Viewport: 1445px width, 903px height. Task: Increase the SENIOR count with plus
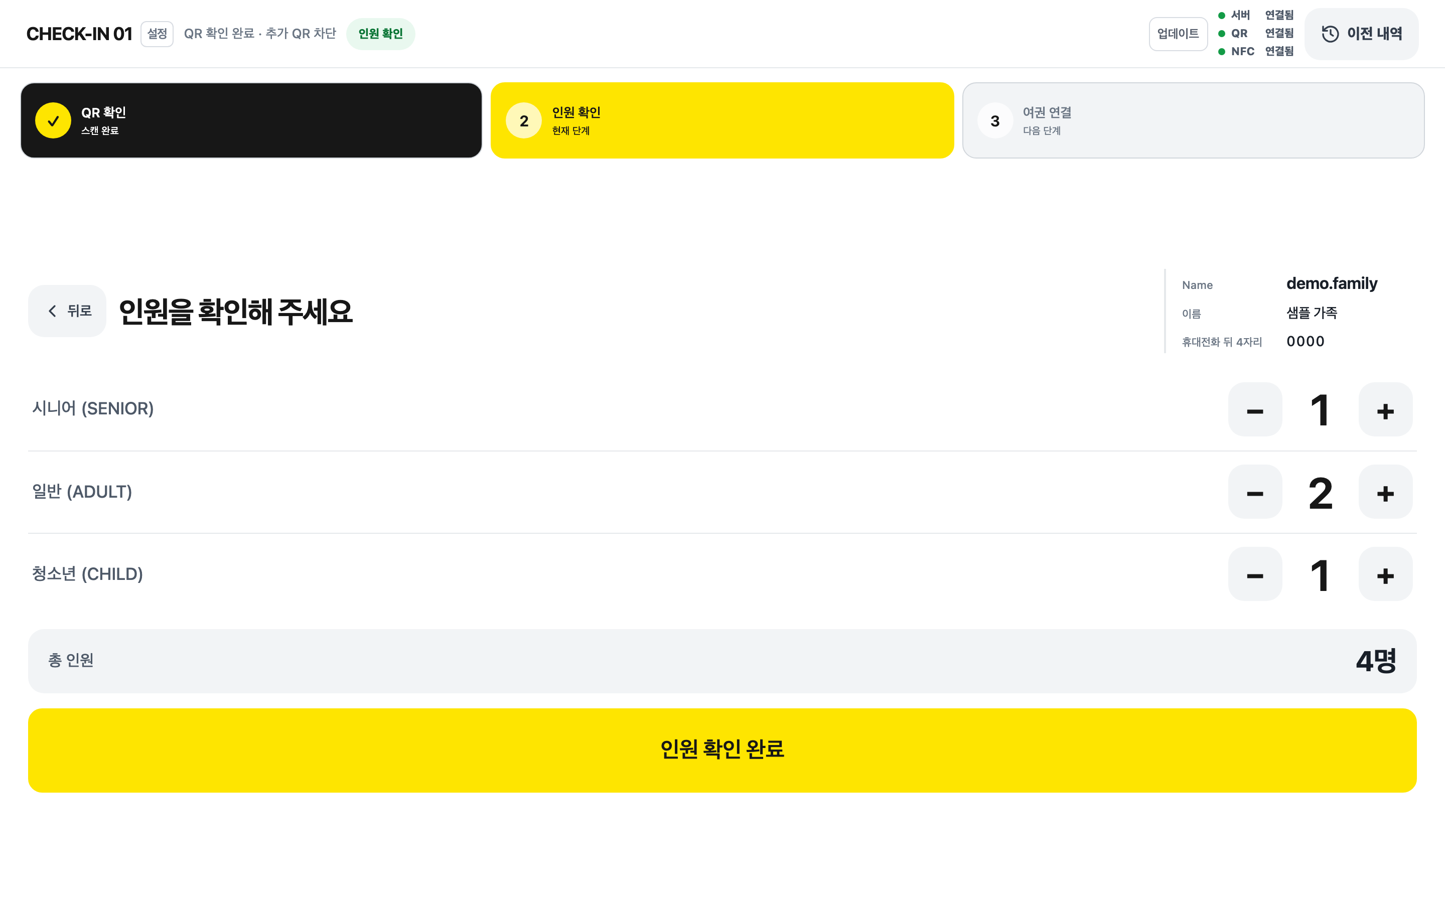pyautogui.click(x=1385, y=410)
